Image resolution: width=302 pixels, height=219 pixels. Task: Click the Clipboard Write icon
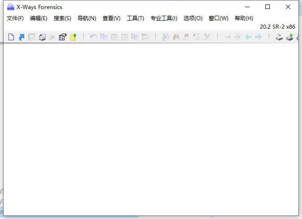114,37
